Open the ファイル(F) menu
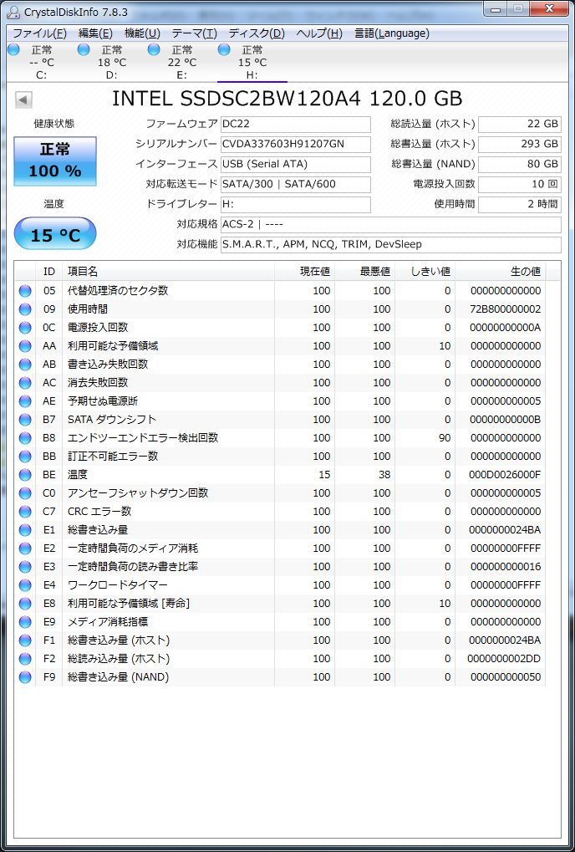Screen dimensions: 575x852 (x=39, y=33)
